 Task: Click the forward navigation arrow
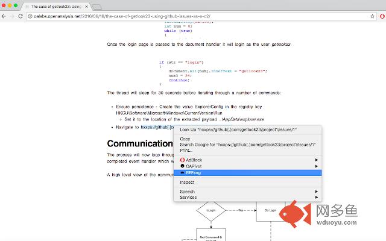(12, 16)
